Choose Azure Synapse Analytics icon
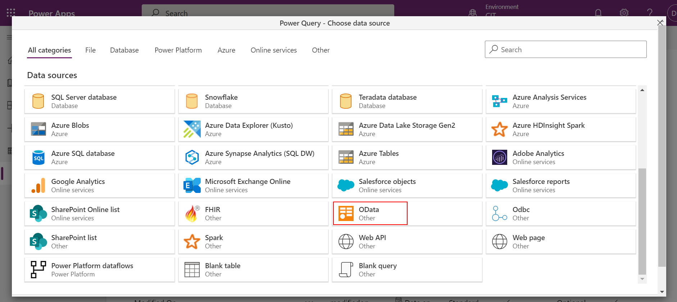This screenshot has height=302, width=677. (192, 157)
